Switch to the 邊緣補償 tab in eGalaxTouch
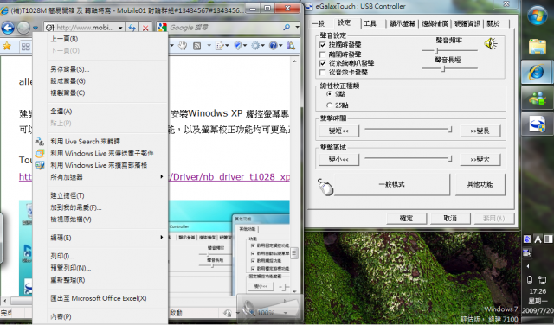This screenshot has height=325, width=554. click(x=435, y=23)
